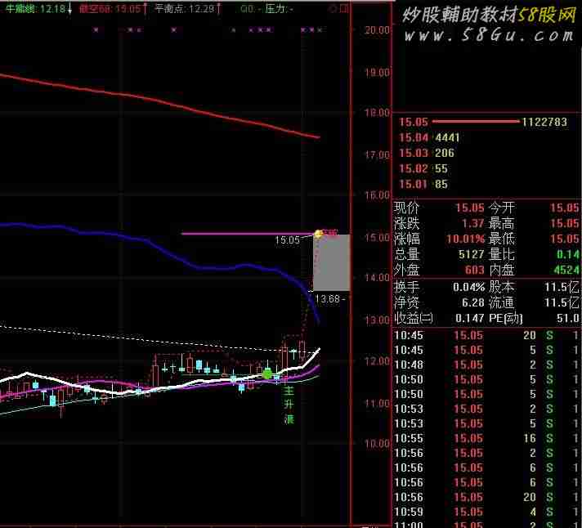Click the 涨跌 value 1.37
The image size is (582, 528).
472,223
